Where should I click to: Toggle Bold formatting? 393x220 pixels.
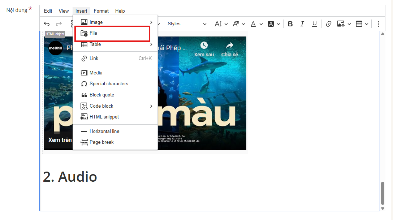(x=290, y=24)
